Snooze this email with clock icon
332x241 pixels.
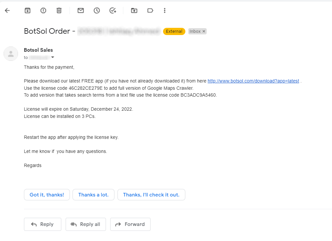point(97,10)
